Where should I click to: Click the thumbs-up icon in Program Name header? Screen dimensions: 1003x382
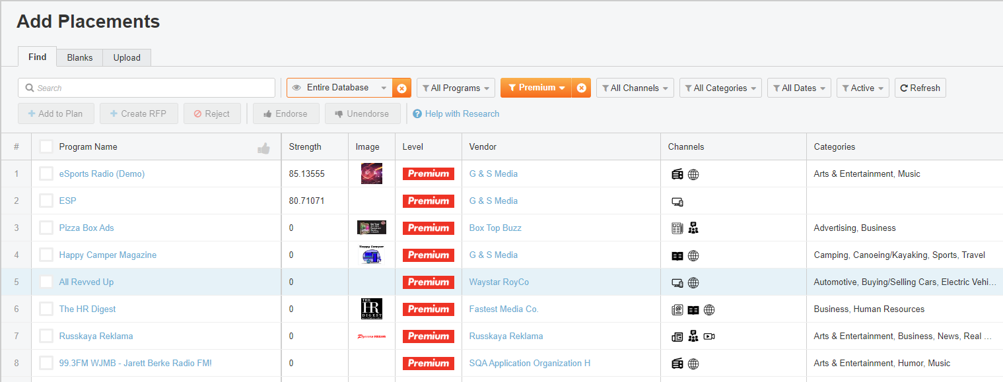[263, 148]
